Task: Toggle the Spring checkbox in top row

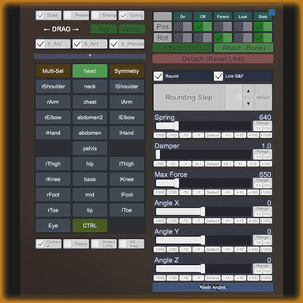Action: [131, 15]
